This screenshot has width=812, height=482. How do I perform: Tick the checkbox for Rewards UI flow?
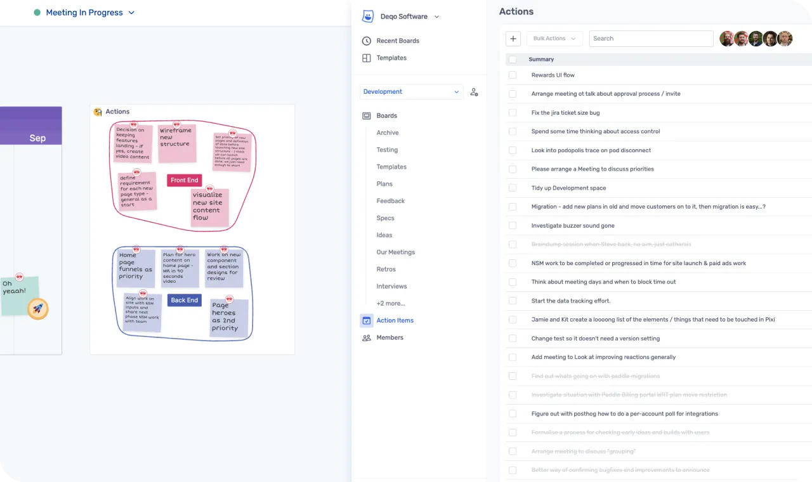click(513, 75)
